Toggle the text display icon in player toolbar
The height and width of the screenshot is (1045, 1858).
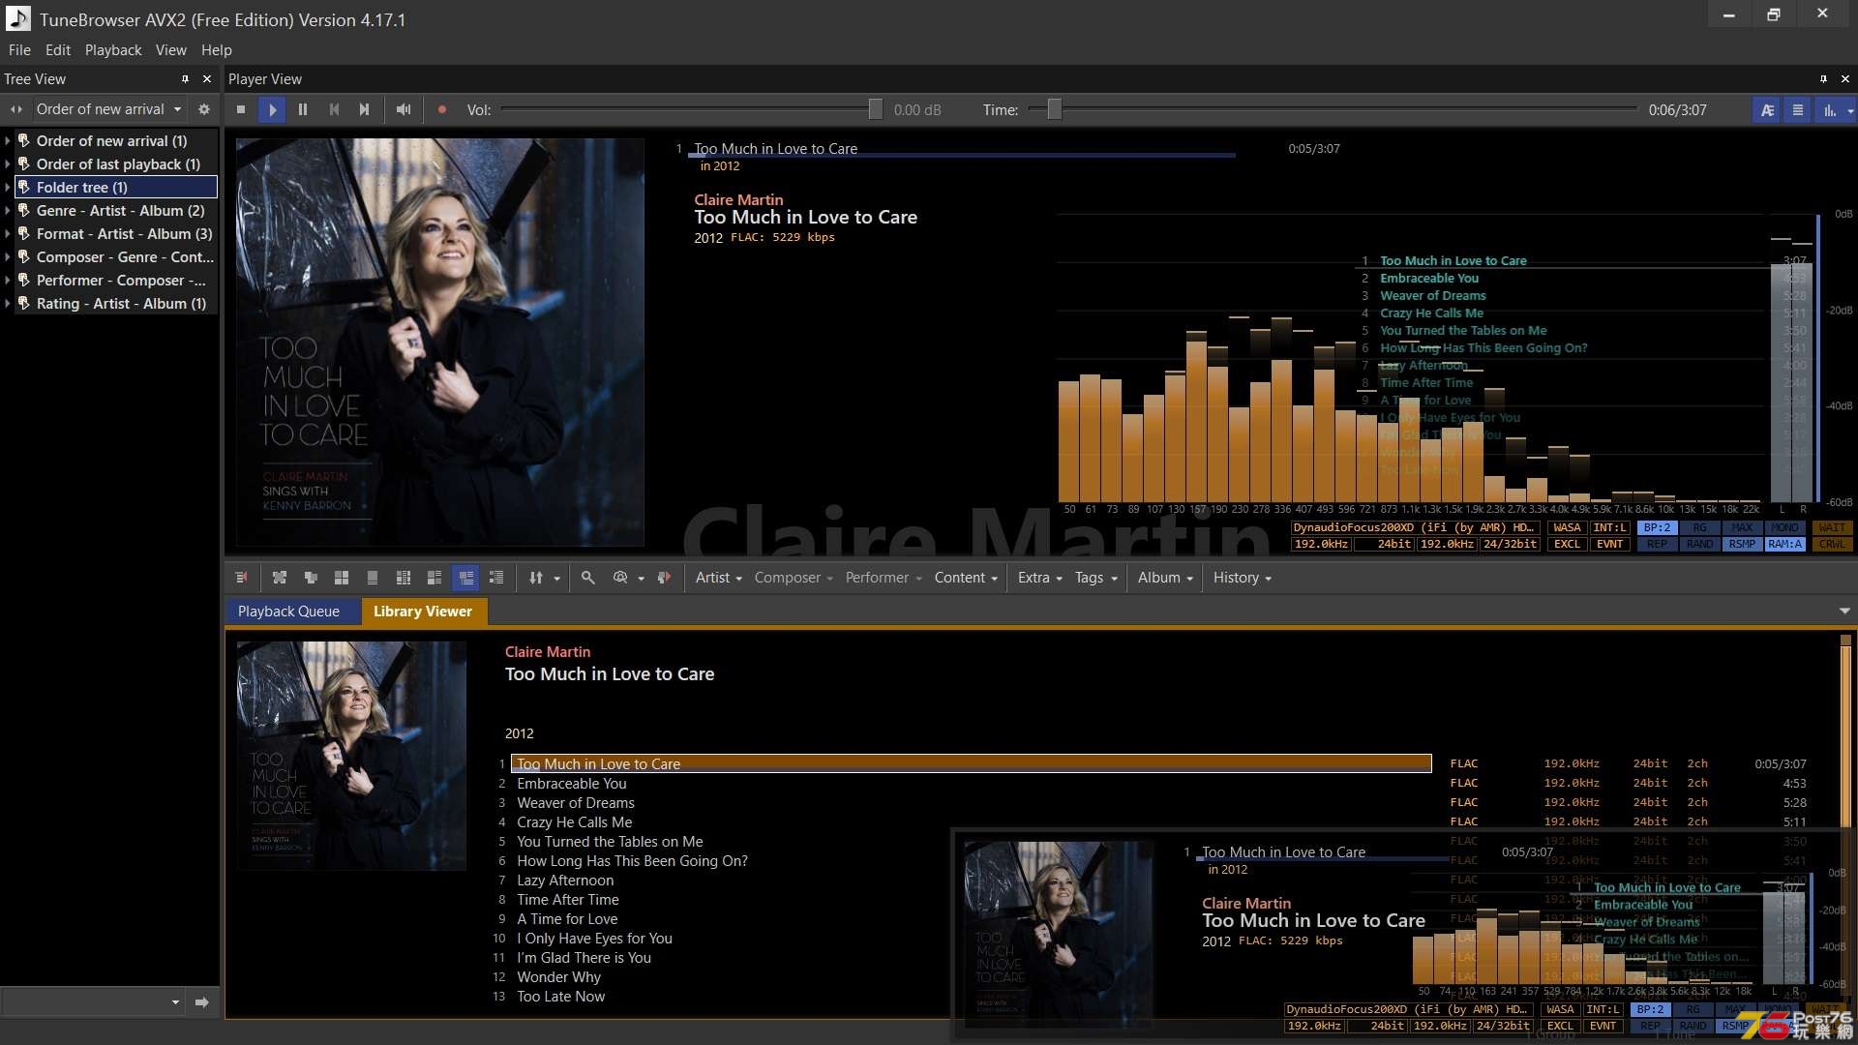1767,109
